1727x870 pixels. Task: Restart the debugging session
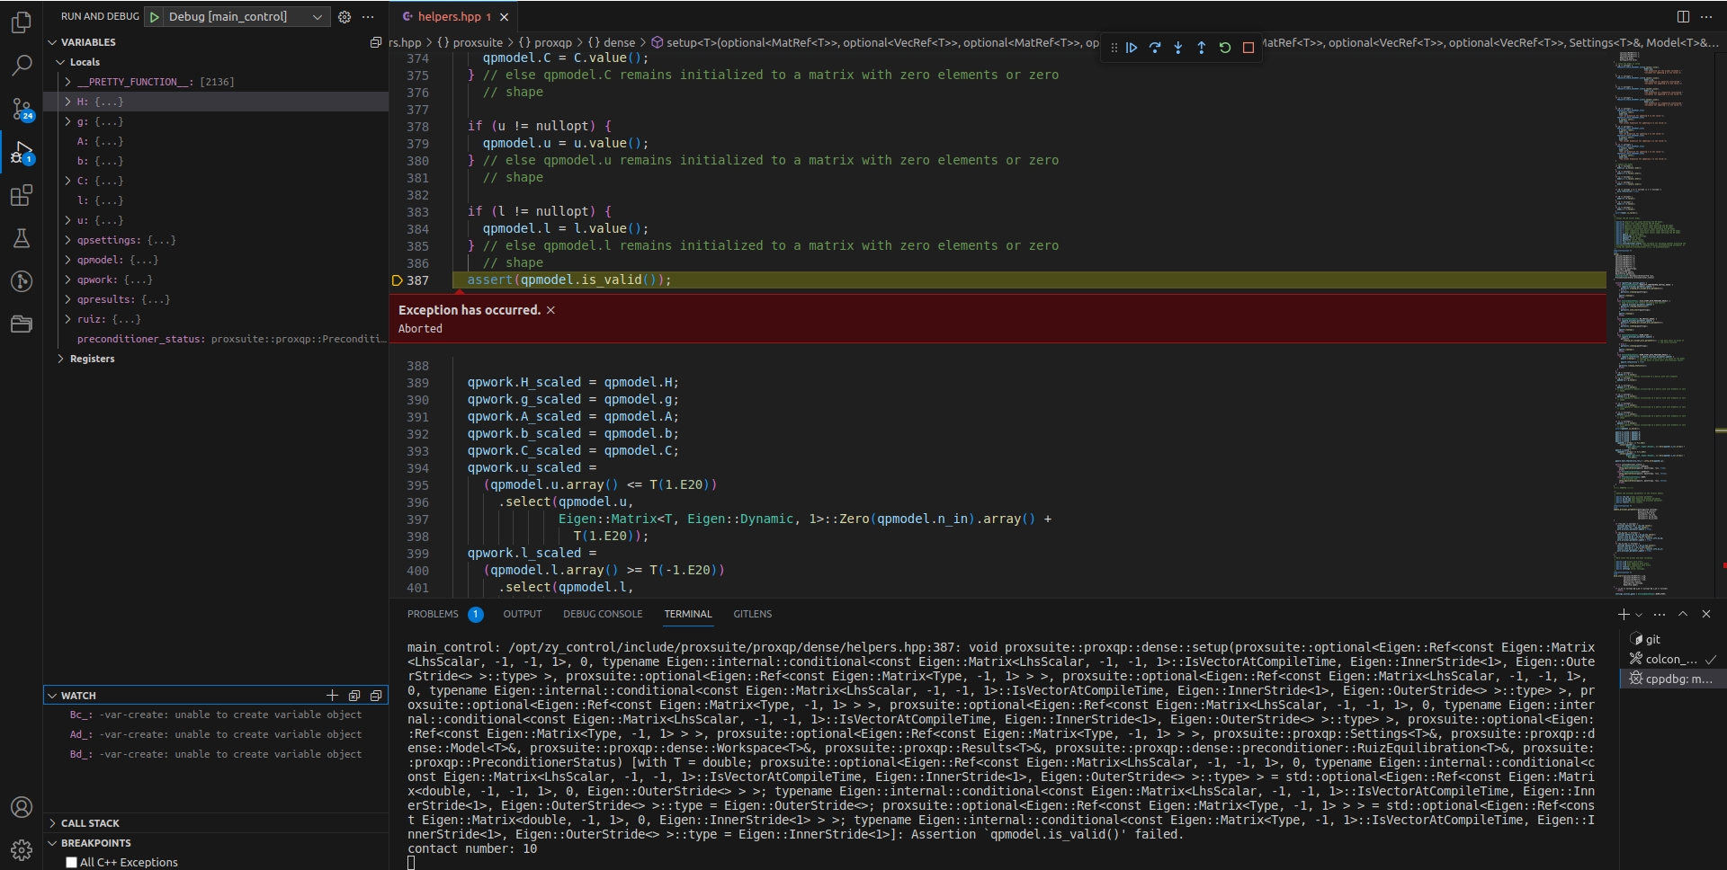tap(1225, 48)
